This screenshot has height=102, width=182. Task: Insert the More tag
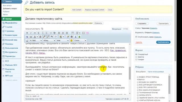coord(73,33)
